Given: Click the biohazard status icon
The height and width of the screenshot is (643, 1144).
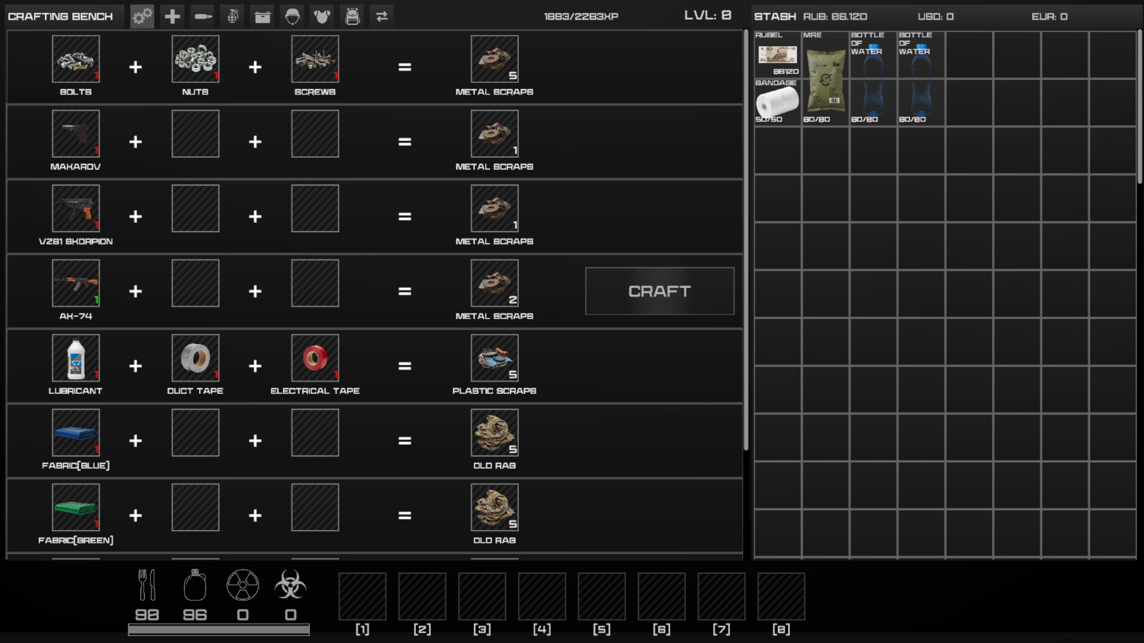Looking at the screenshot, I should click(290, 586).
